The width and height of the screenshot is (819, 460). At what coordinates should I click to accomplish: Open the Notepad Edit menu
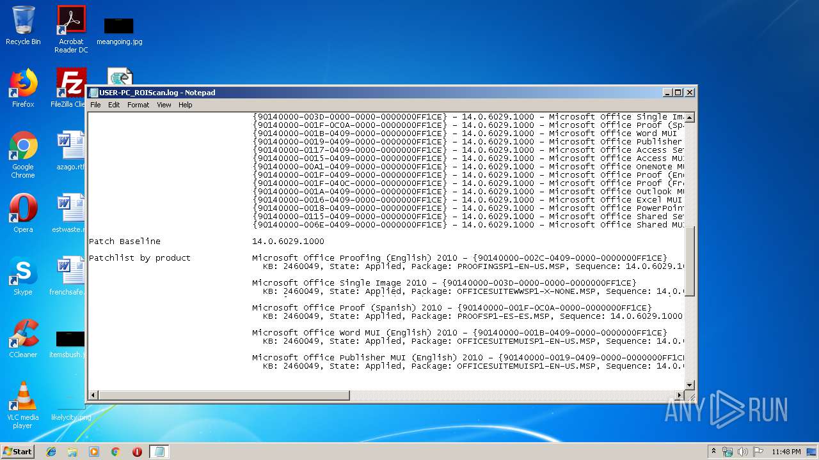(x=114, y=105)
